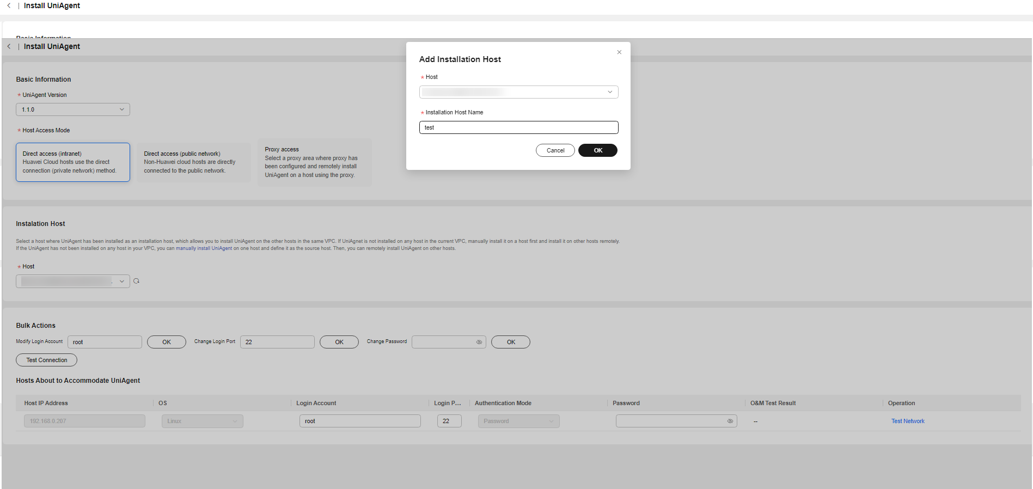Open the UniAgent Version 1.1.0 dropdown
Screen dimensions: 1033x489
(73, 109)
